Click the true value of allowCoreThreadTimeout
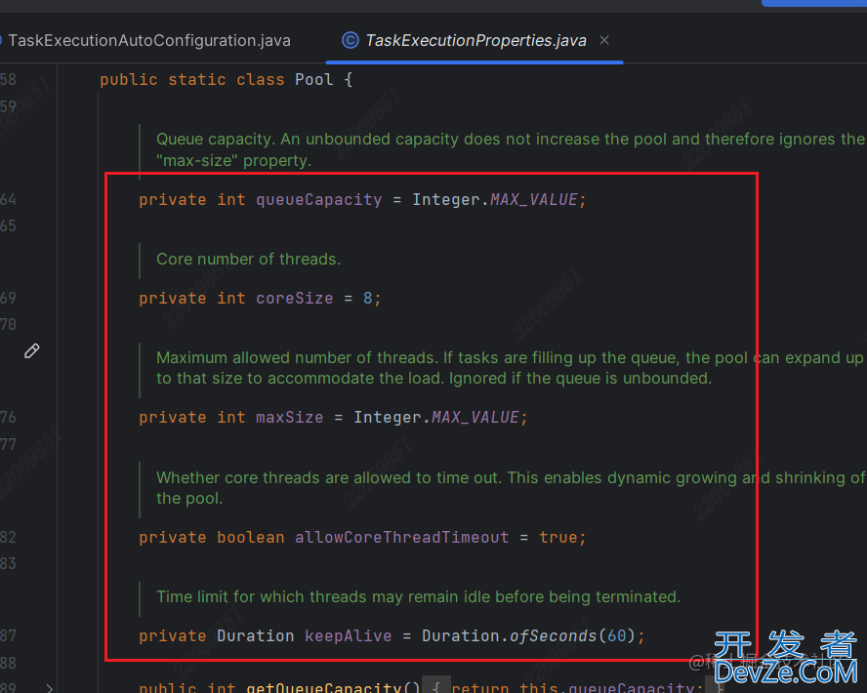This screenshot has width=867, height=693. tap(557, 537)
